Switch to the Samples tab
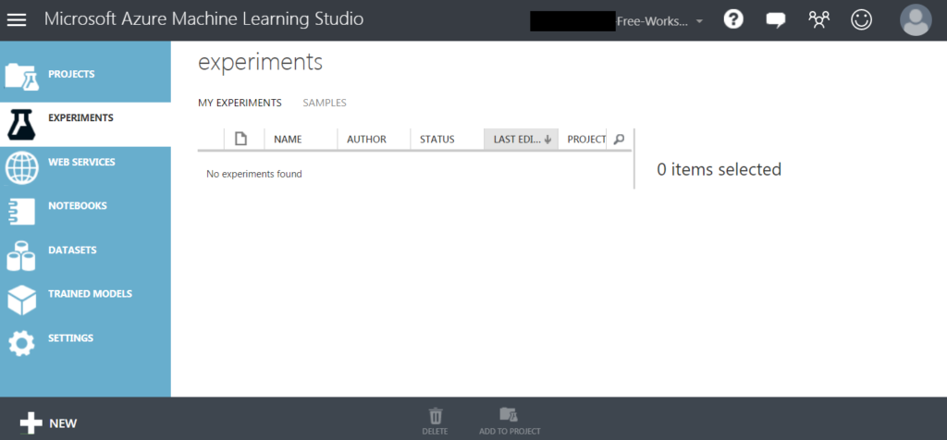947x440 pixels. pos(325,103)
